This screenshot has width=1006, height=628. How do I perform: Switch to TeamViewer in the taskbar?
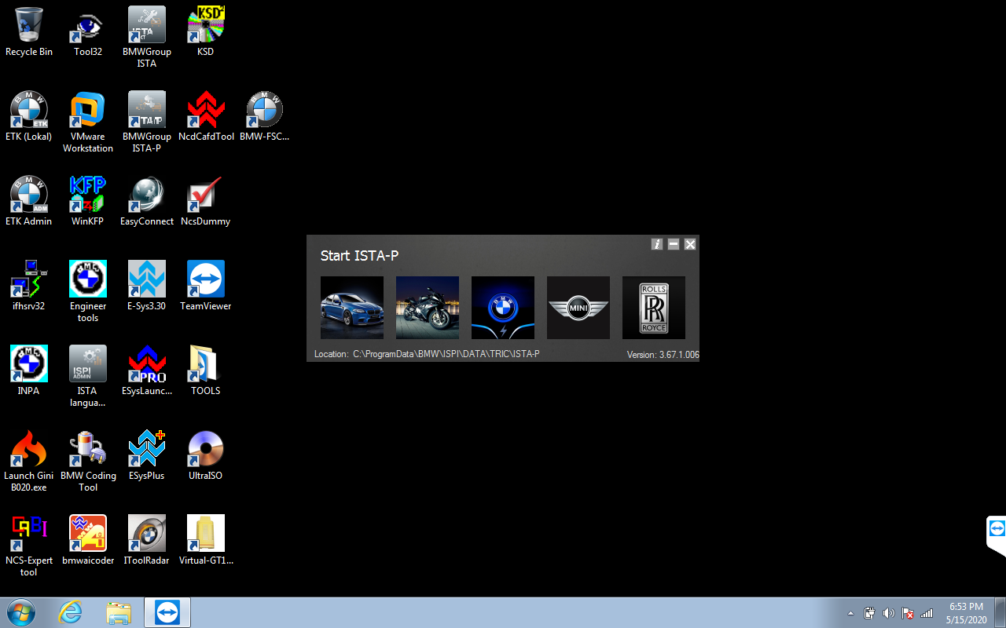pyautogui.click(x=167, y=612)
